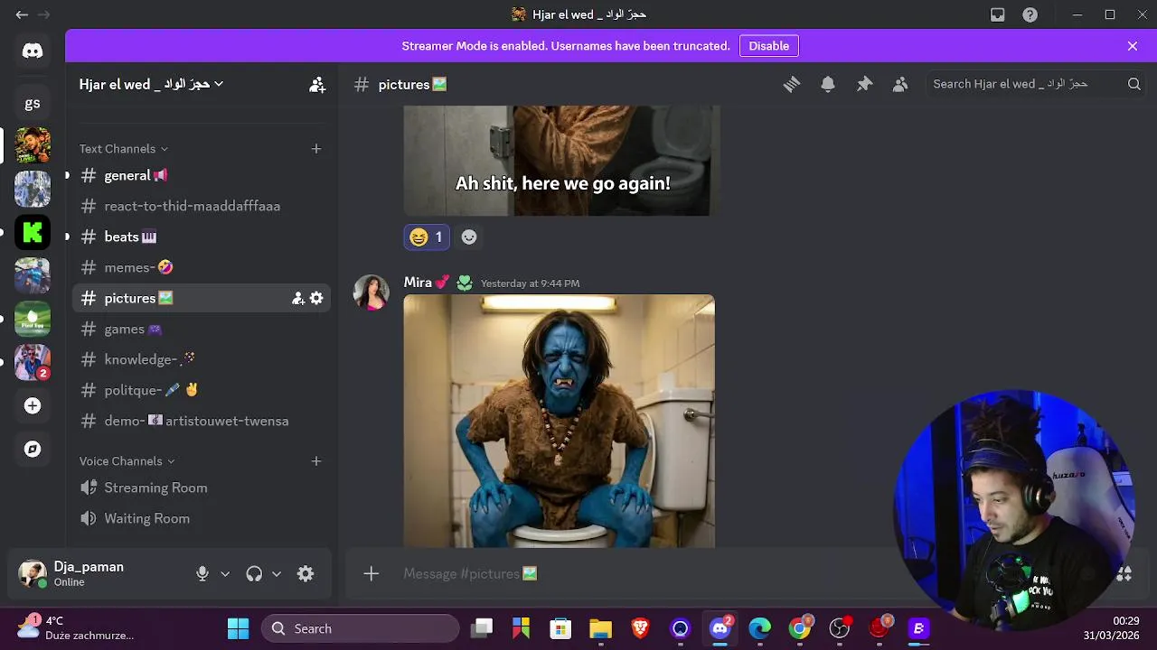Collapse the Text Channels category

point(123,149)
